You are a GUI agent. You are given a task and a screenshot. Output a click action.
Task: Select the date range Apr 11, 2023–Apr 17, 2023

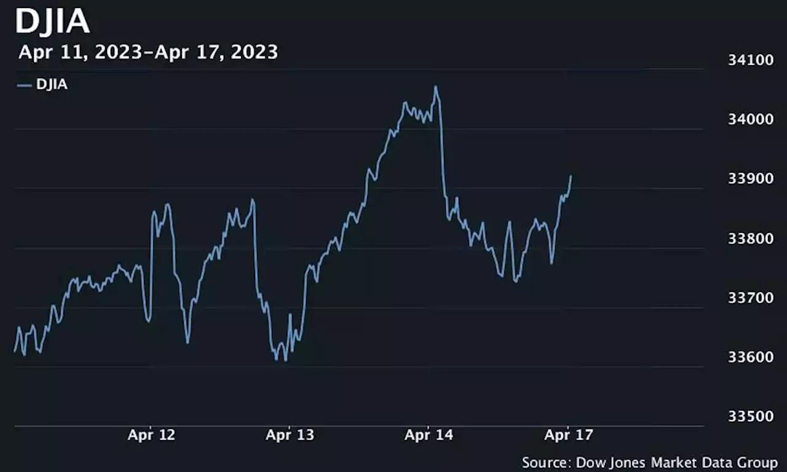(148, 52)
